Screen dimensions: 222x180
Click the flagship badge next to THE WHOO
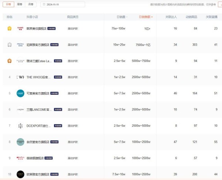click(x=58, y=77)
